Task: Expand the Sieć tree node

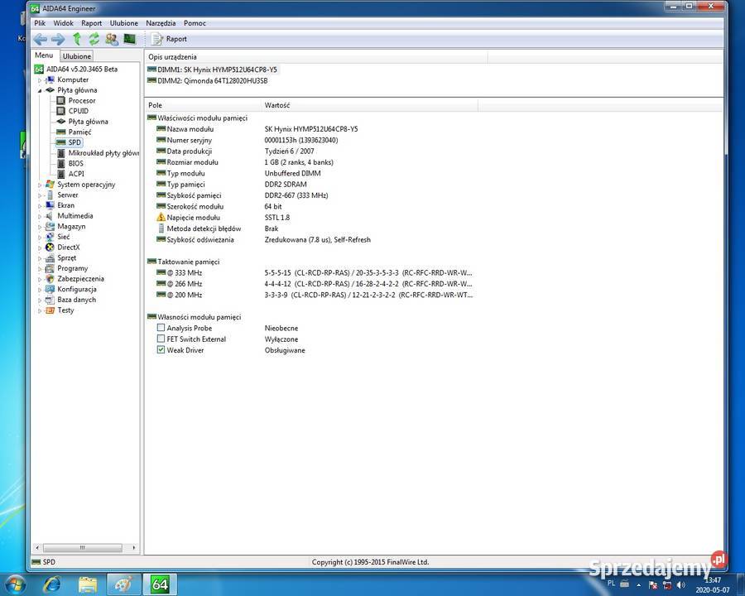Action: coord(40,237)
